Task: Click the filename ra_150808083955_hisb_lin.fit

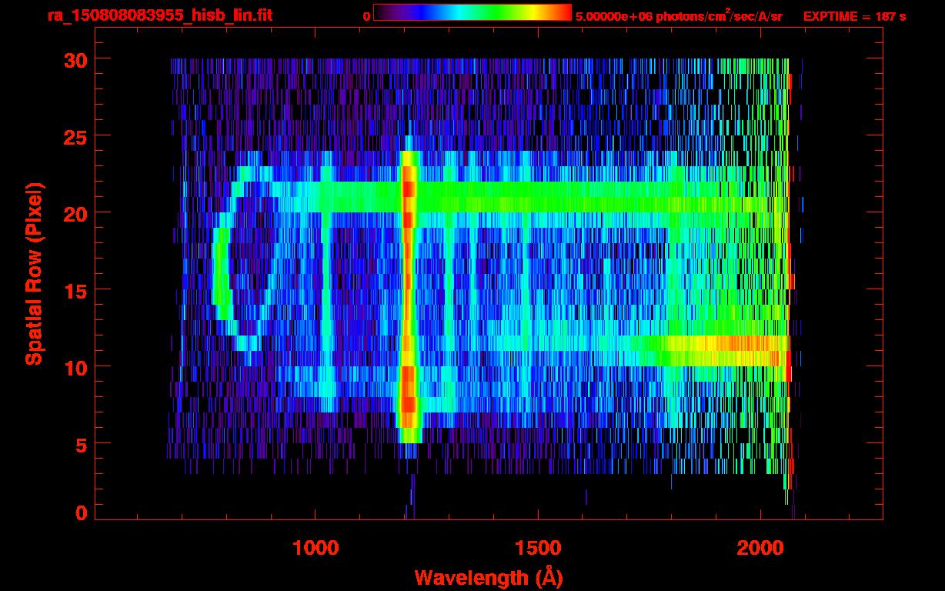Action: pos(159,15)
